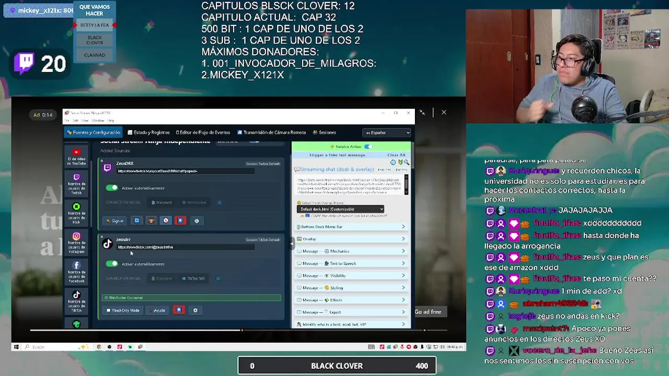Viewport: 669px width, 376px height.
Task: Select the Kick username source in the sidebar
Action: tap(76, 214)
